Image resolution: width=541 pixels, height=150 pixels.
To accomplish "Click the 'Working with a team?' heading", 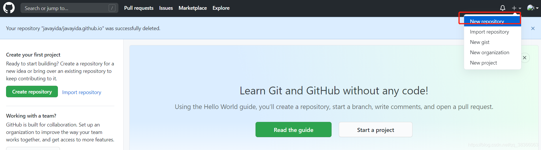I will coord(31,116).
